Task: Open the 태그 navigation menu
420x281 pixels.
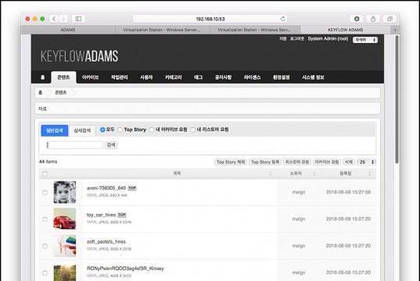Action: click(x=198, y=77)
